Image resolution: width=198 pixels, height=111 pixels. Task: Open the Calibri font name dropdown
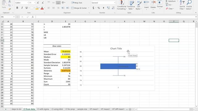(x=28, y=3)
